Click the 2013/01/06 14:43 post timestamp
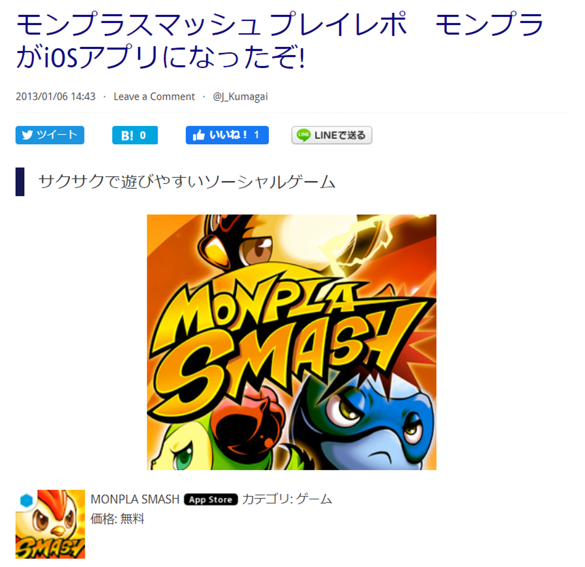 click(x=56, y=97)
